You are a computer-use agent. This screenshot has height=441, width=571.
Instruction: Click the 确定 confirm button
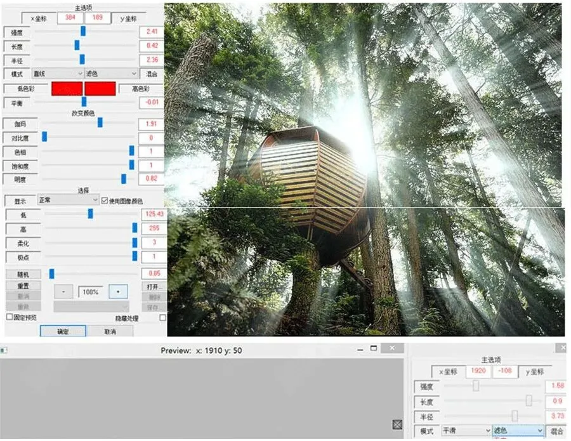pos(63,331)
